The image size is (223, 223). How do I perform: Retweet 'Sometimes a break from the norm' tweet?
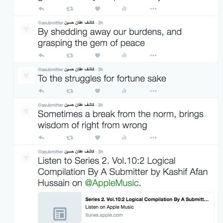[x=70, y=138]
